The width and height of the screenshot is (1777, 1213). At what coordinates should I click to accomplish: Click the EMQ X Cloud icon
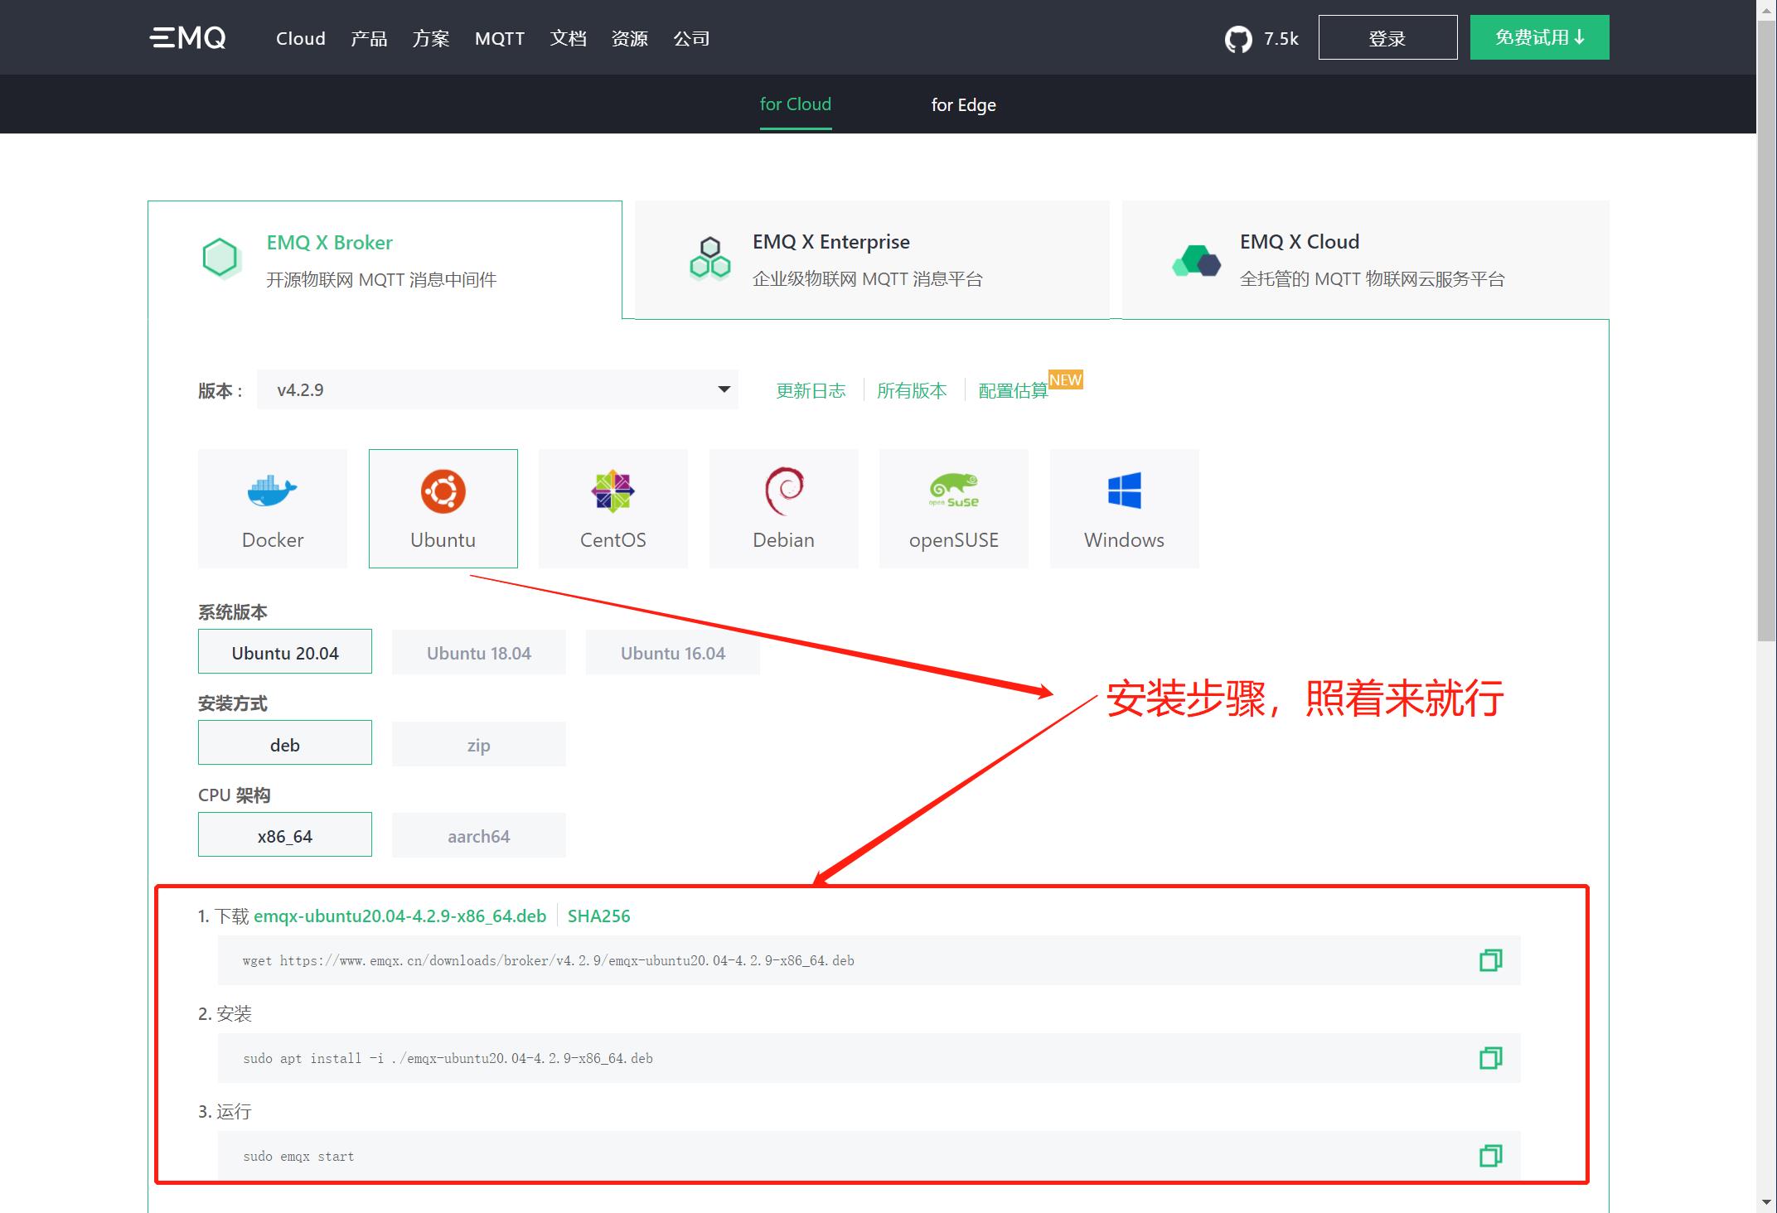coord(1194,259)
